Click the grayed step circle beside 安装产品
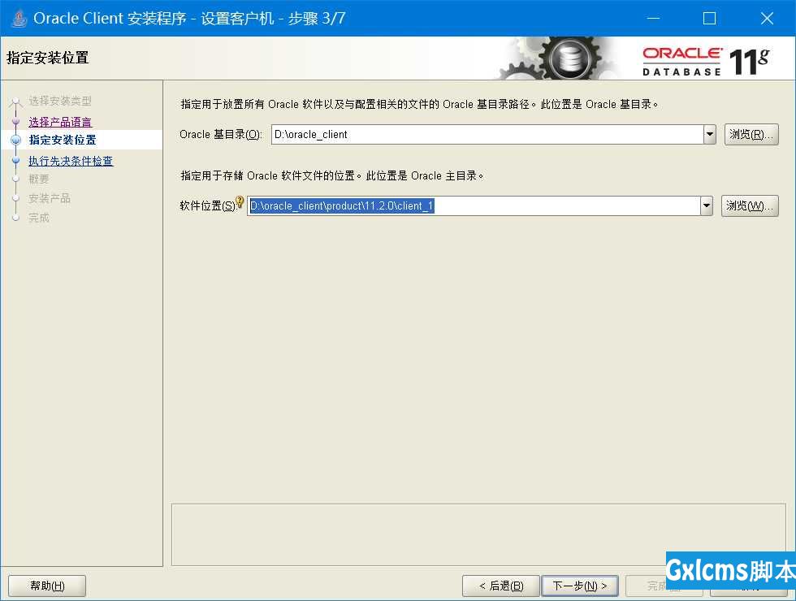The height and width of the screenshot is (601, 796). 17,197
